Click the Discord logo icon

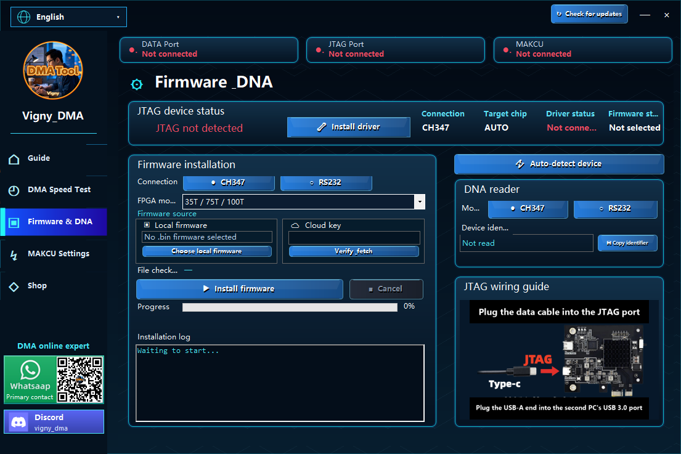click(x=18, y=422)
